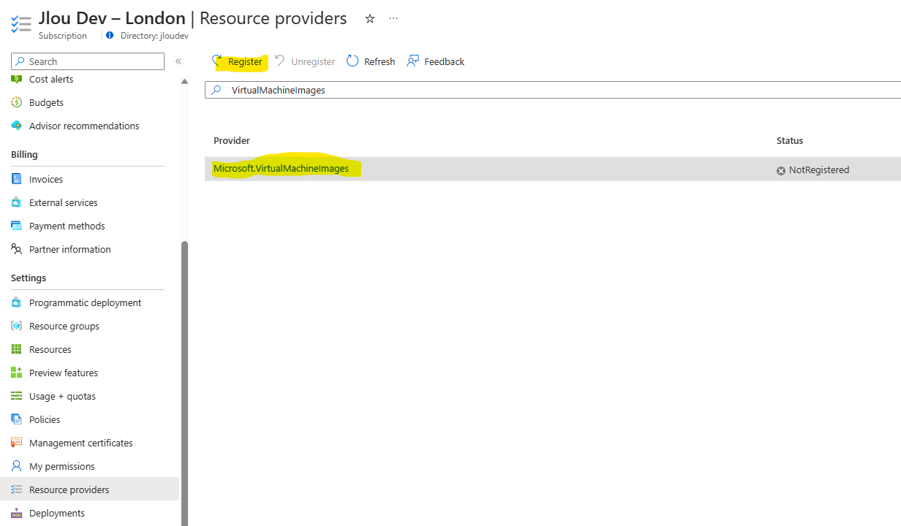Image resolution: width=901 pixels, height=526 pixels.
Task: Select the Microsoft.VirtualMachineImages provider row
Action: coord(553,169)
